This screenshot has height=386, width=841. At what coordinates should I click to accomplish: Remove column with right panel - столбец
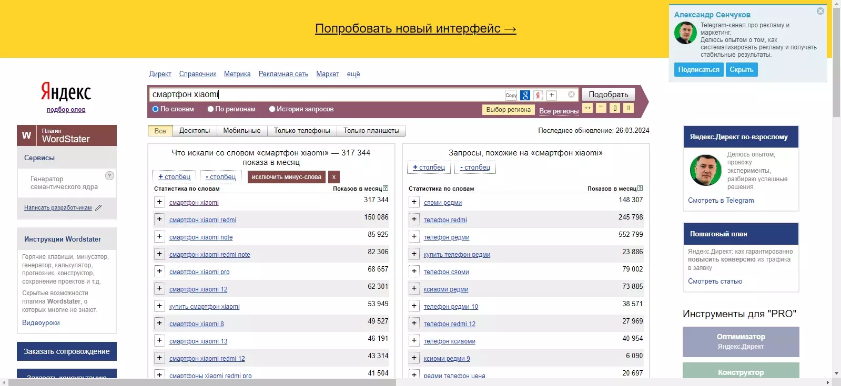pos(475,168)
